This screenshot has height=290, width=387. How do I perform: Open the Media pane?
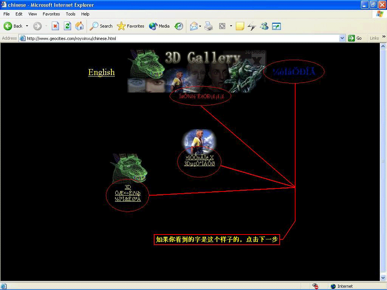pos(159,26)
